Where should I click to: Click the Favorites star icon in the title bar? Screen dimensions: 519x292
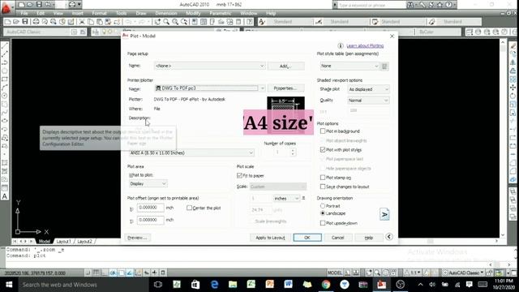(440, 5)
